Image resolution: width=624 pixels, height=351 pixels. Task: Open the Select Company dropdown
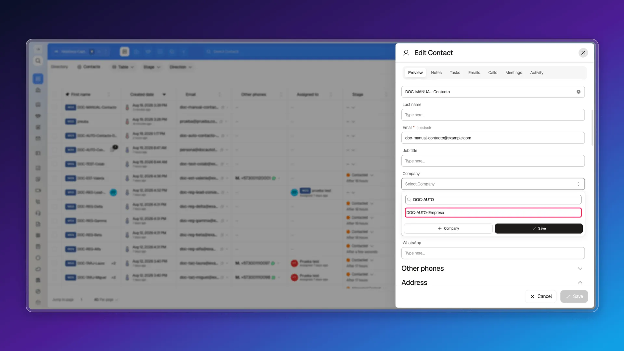(493, 184)
